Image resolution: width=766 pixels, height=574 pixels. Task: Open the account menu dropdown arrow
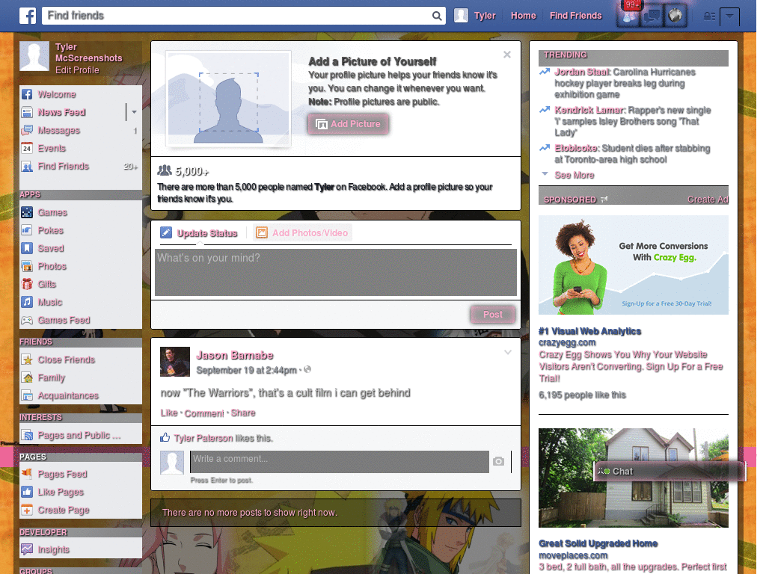pos(730,16)
